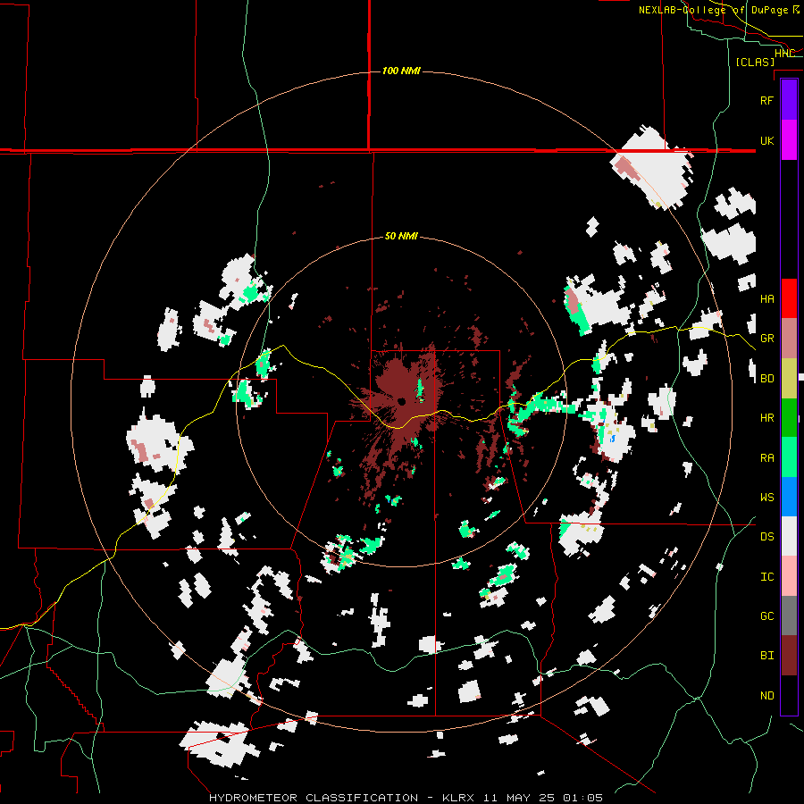Click the 'NEXLAB-College of DuPage' credit text
804x804 pixels.
[x=713, y=10]
